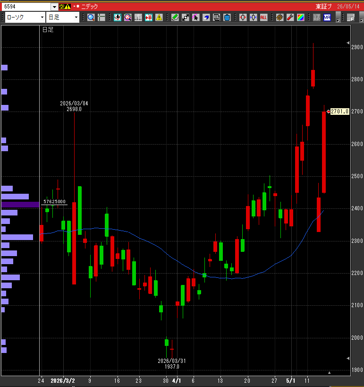Click the volume label 57625000
This screenshot has width=364, height=387.
point(54,202)
